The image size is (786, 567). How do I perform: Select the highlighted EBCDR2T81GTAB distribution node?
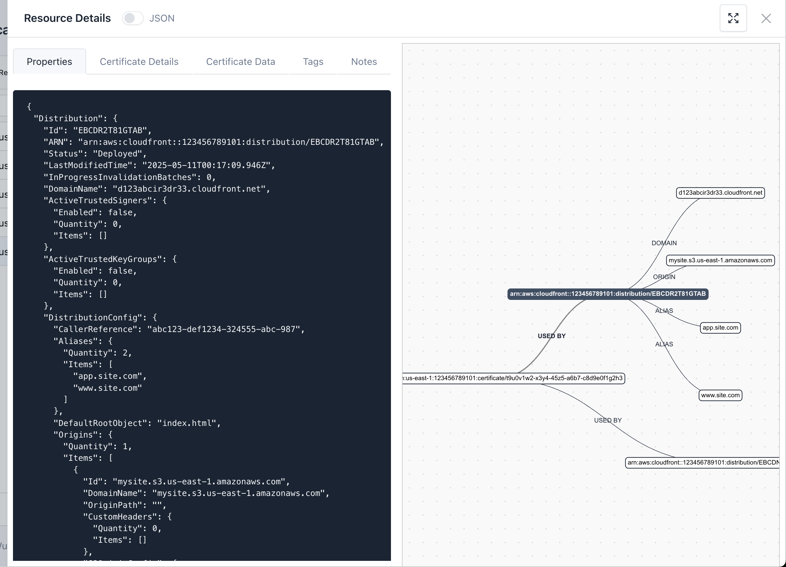point(608,294)
